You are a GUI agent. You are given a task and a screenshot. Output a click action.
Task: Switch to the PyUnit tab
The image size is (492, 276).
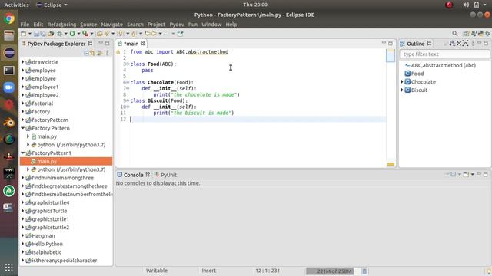[165, 175]
